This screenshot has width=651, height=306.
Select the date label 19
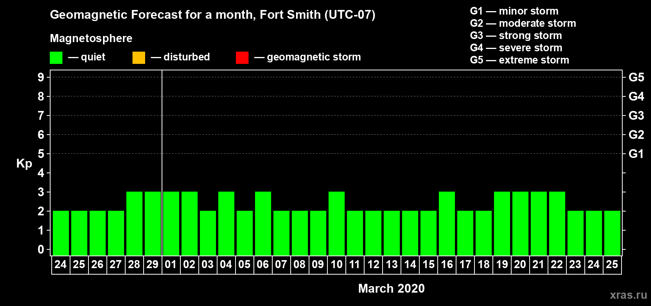coord(502,265)
